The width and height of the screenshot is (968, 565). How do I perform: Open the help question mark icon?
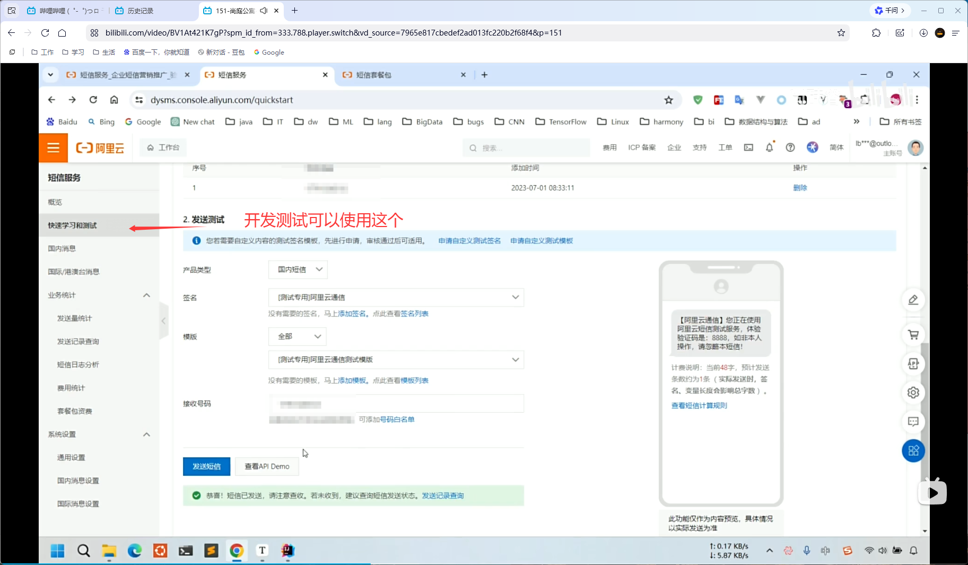tap(790, 147)
